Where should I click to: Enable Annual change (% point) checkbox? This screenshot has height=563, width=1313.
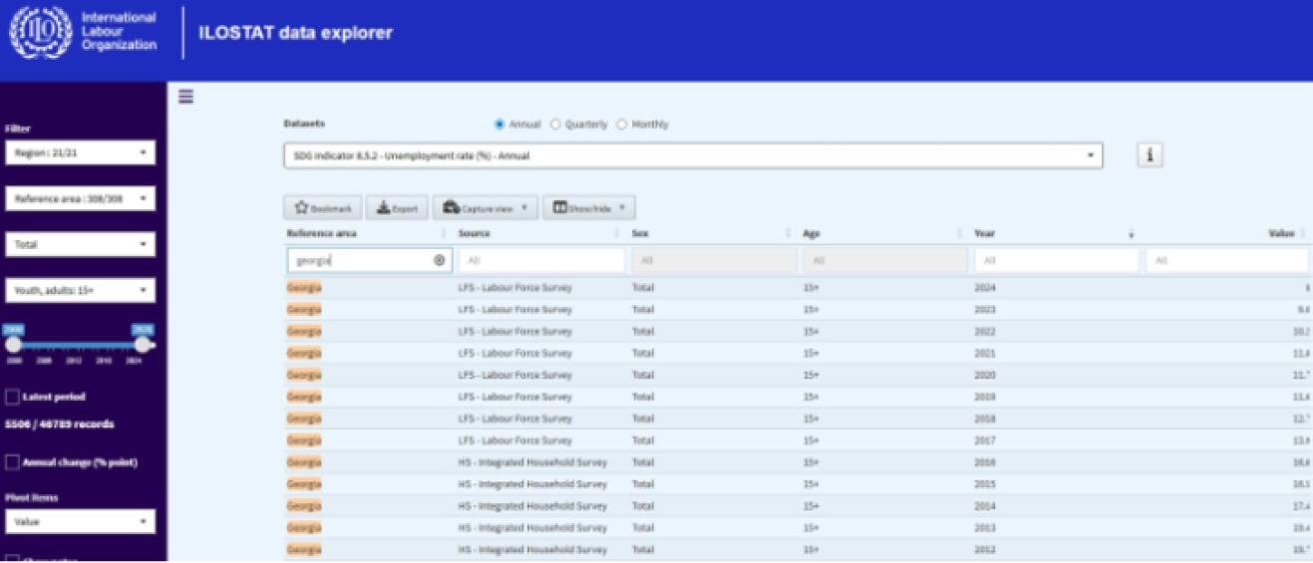pos(13,462)
